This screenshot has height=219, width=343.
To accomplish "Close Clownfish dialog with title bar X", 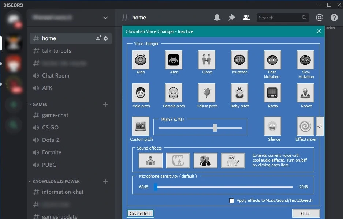I will coord(319,31).
